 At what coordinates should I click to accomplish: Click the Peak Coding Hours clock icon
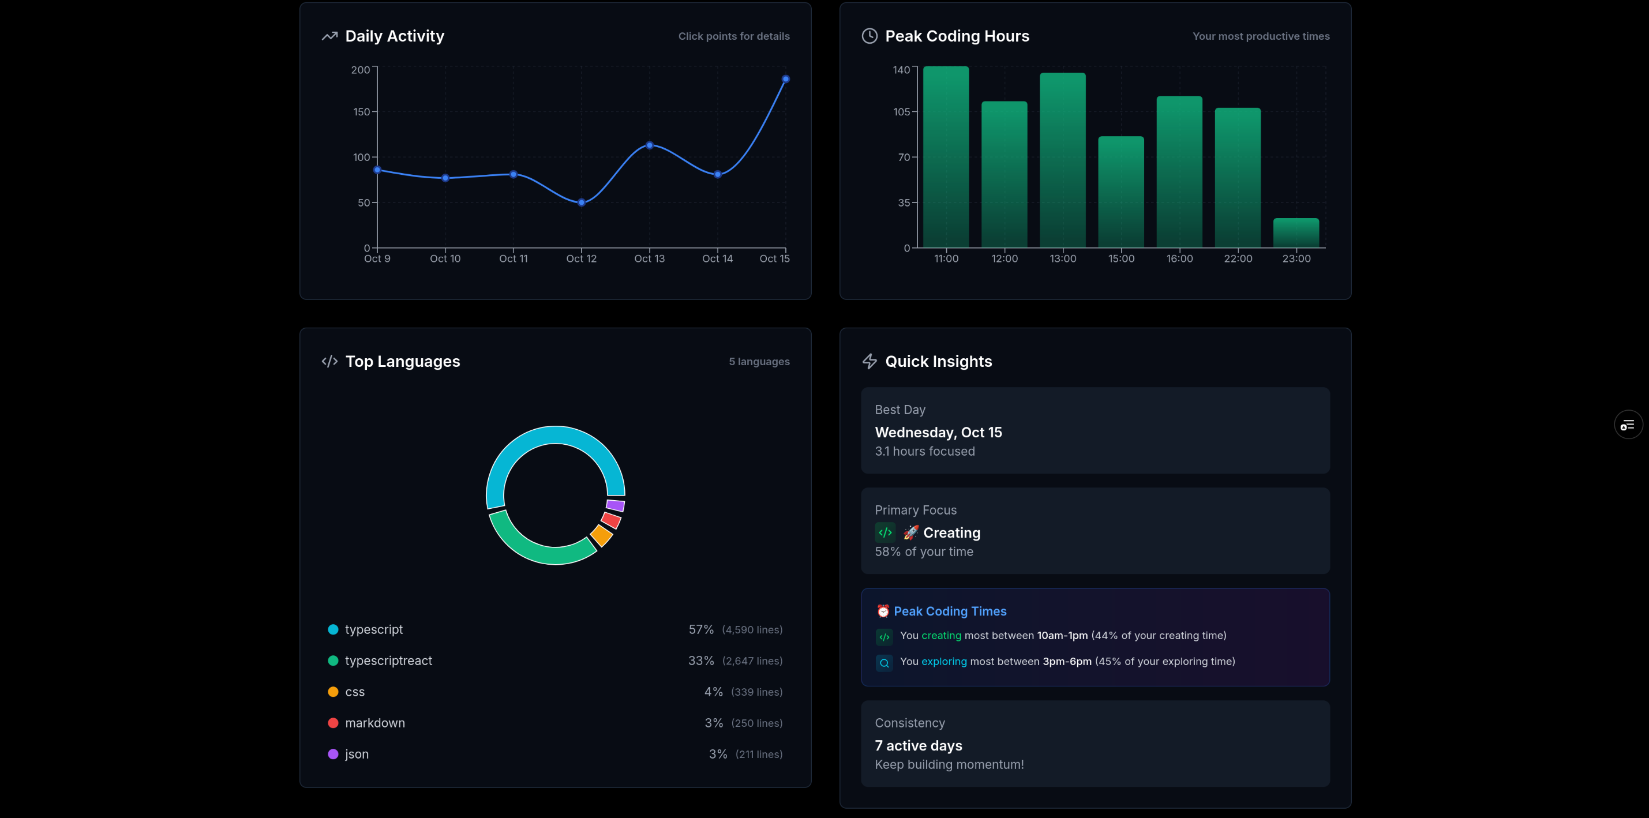[869, 36]
